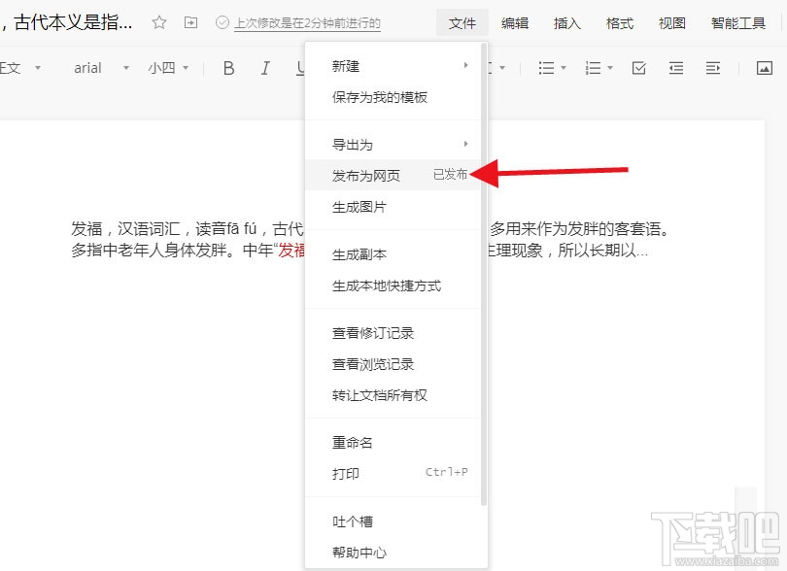787x571 pixels.
Task: Insert a bulleted list
Action: [x=545, y=68]
